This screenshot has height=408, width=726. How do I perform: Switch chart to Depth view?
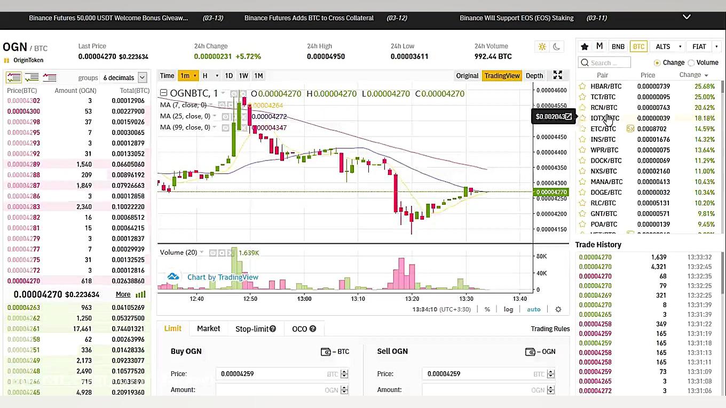(x=534, y=76)
